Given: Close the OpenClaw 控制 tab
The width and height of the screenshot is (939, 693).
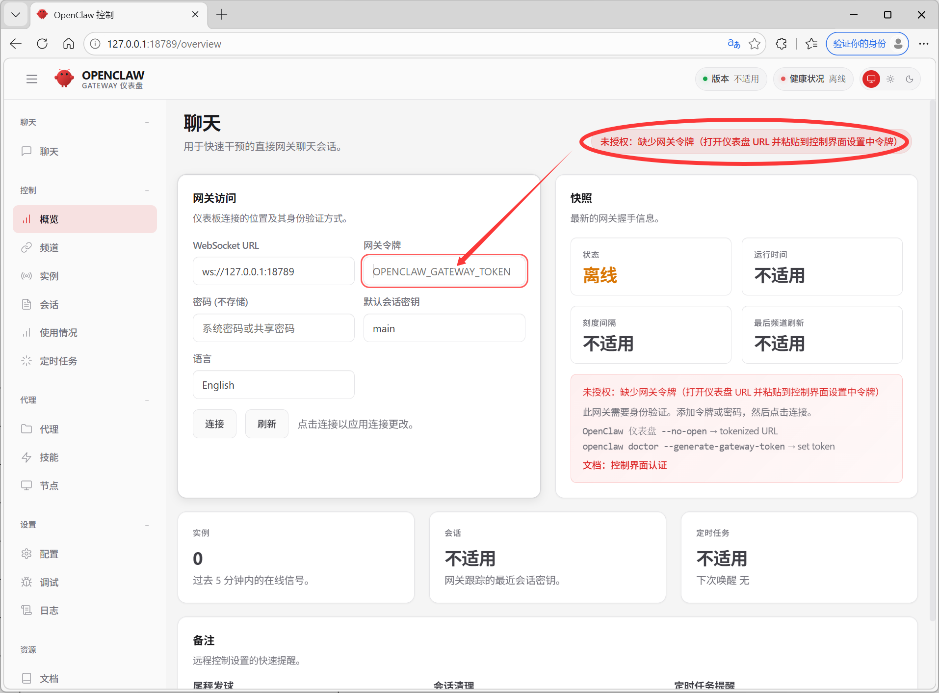Looking at the screenshot, I should pos(195,15).
